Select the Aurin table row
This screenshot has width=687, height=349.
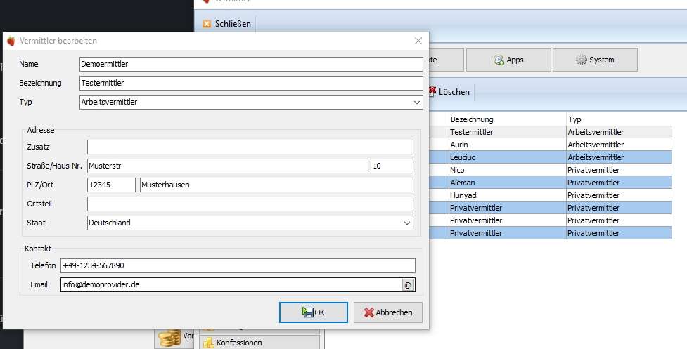(x=551, y=145)
